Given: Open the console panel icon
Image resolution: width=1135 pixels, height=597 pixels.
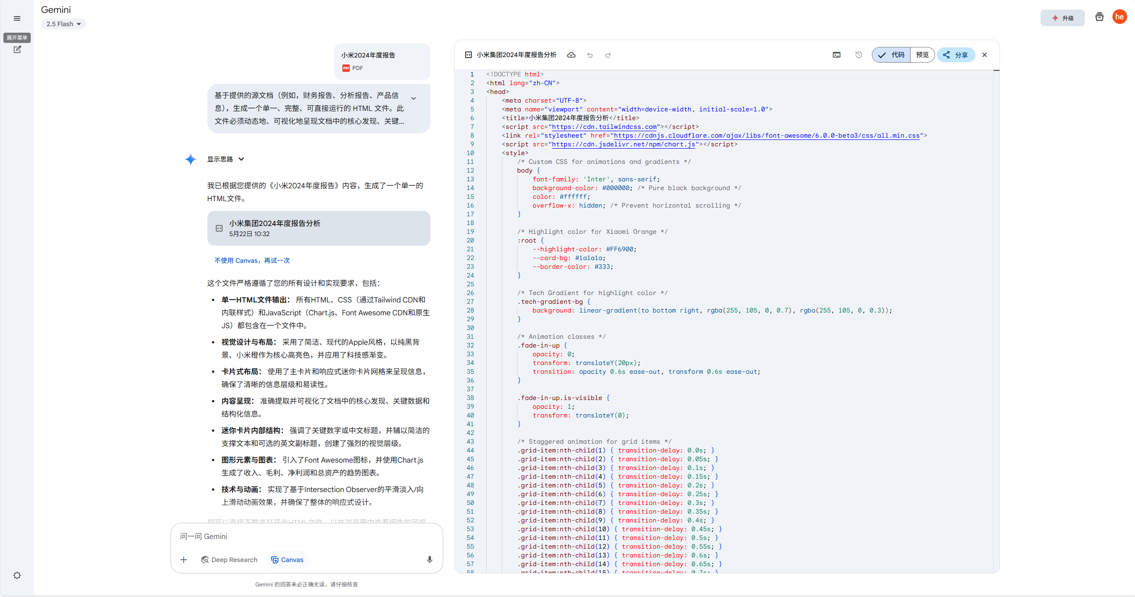Looking at the screenshot, I should tap(836, 55).
